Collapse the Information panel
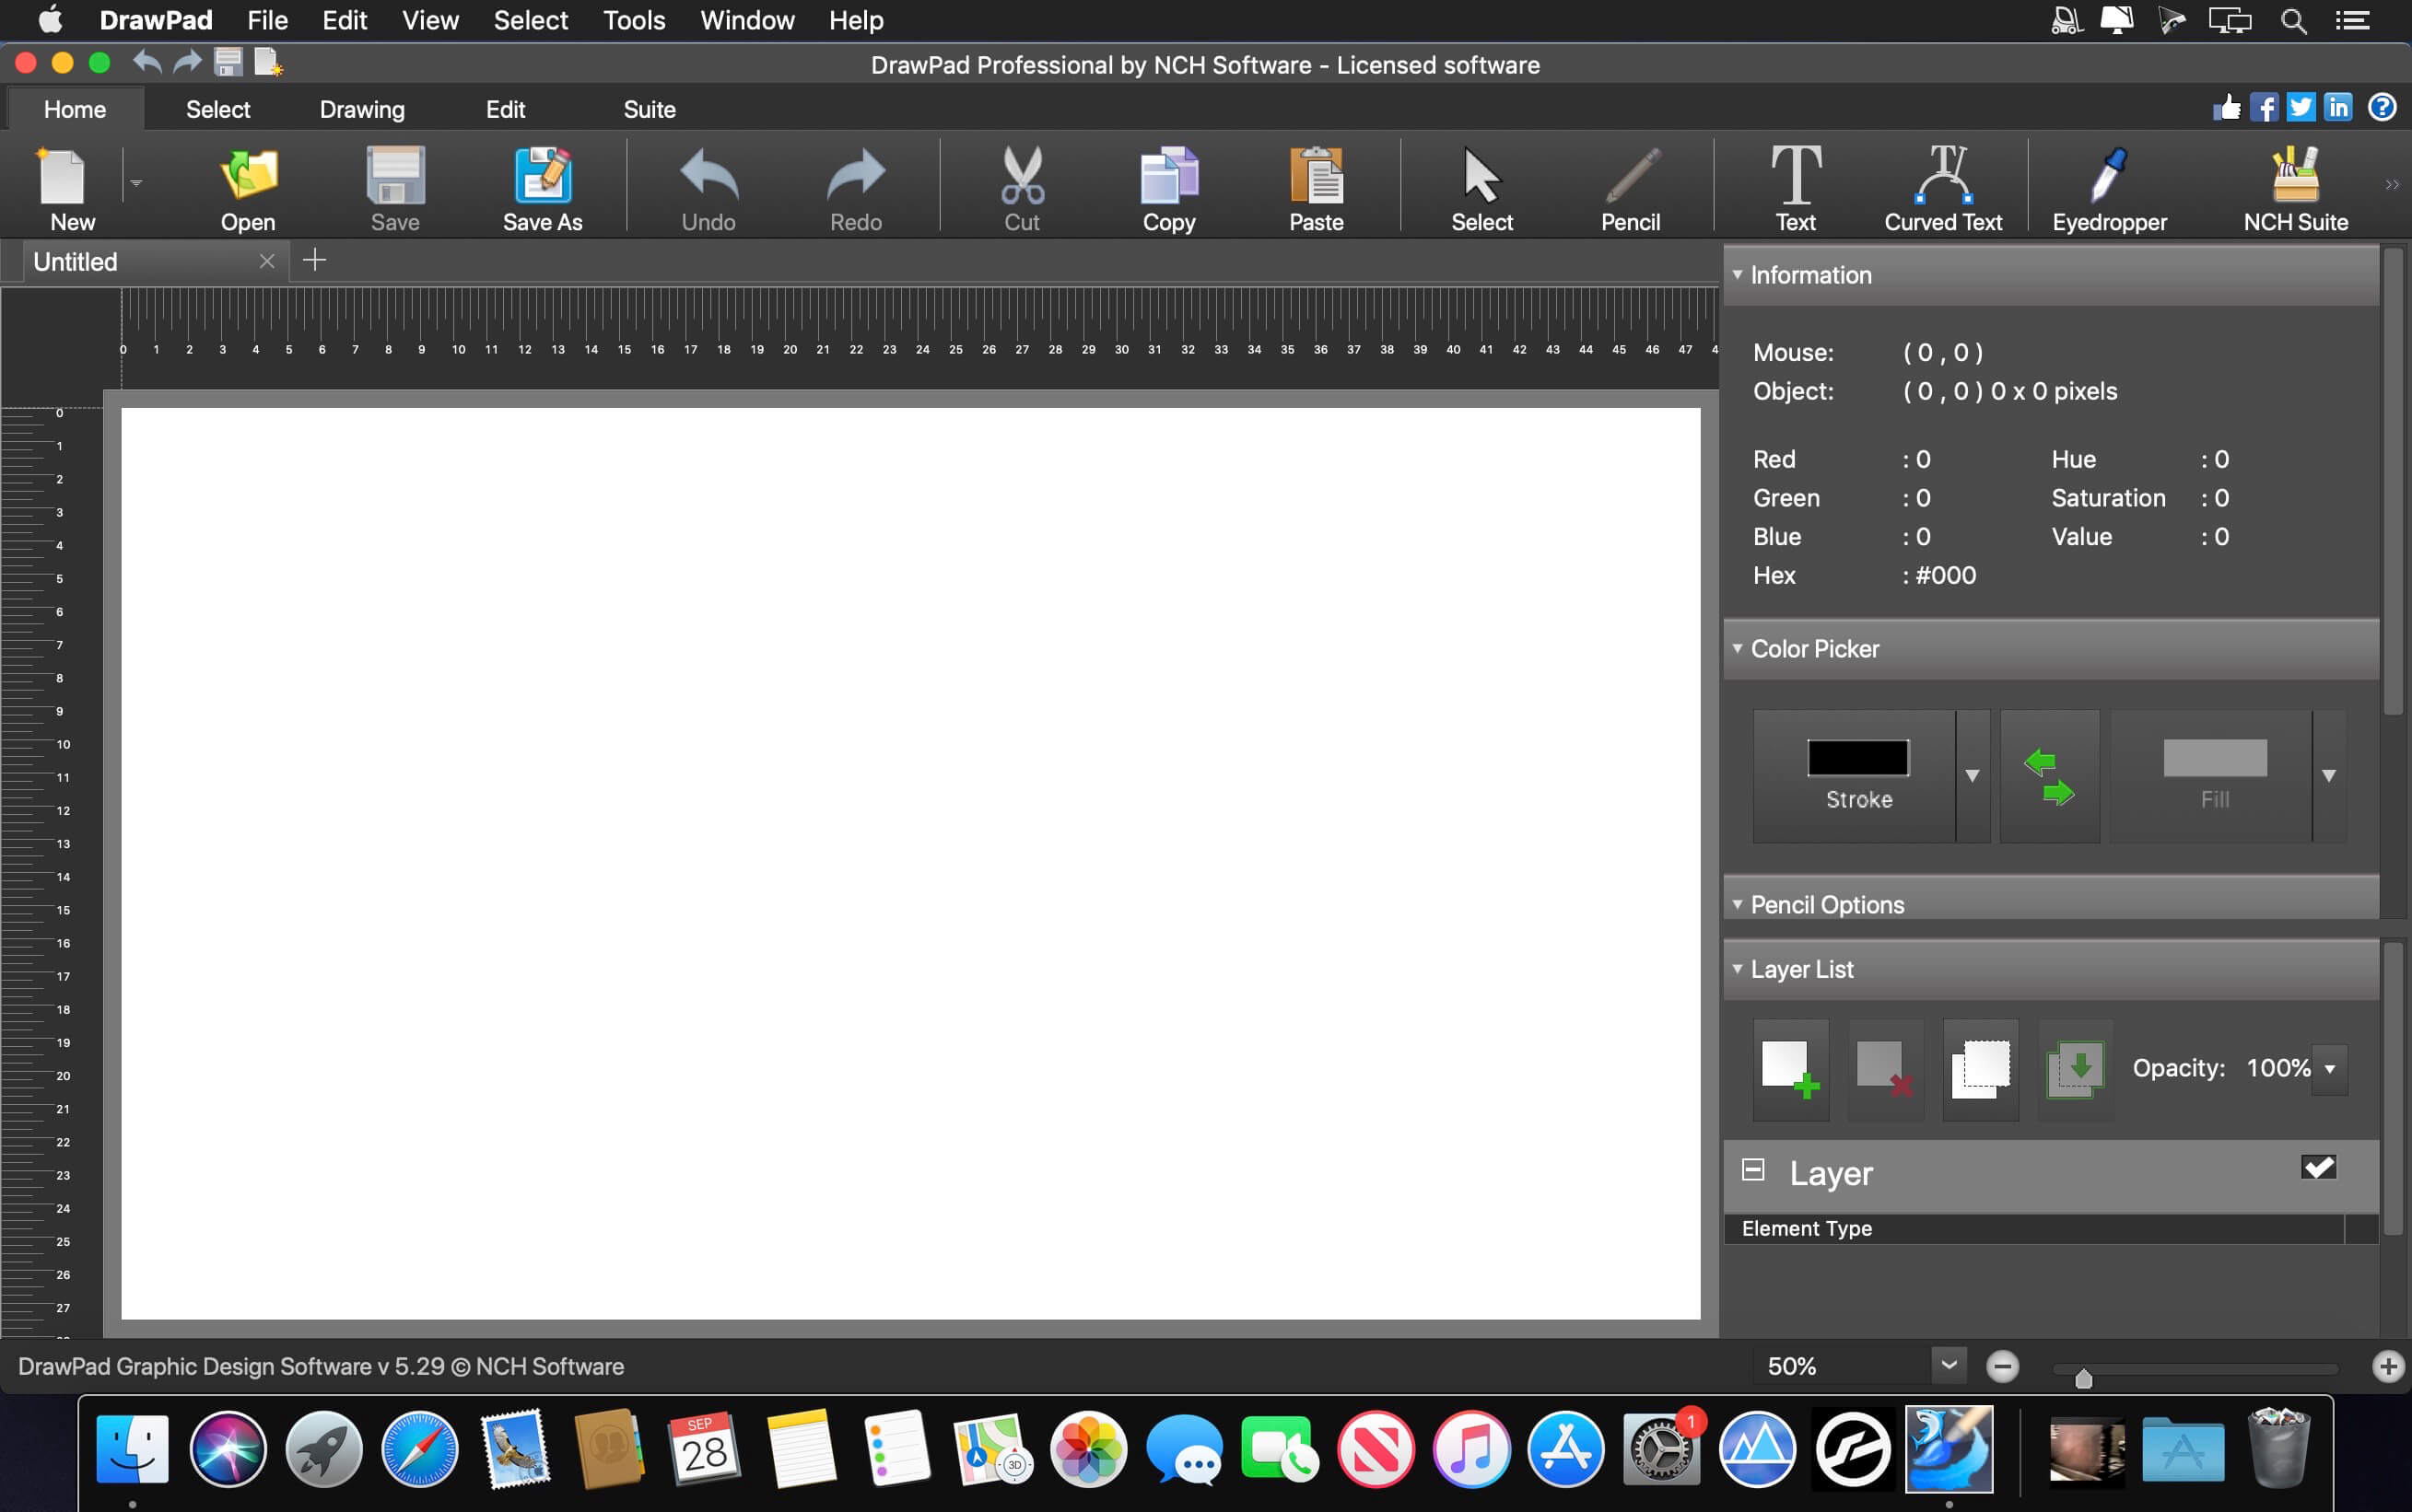Image resolution: width=2412 pixels, height=1512 pixels. point(1739,274)
